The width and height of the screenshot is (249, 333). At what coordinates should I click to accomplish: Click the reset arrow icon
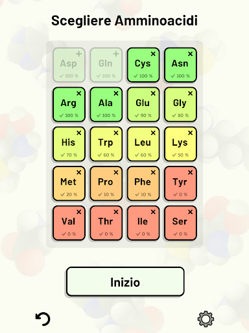coord(43,319)
